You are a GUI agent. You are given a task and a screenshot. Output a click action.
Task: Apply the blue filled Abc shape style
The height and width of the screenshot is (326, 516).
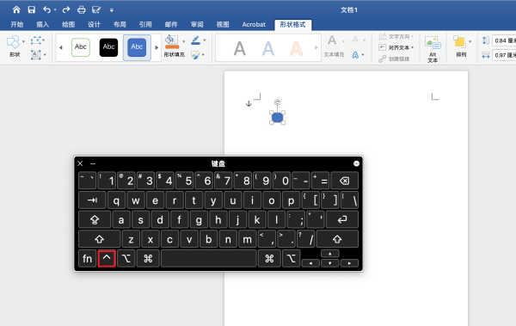[137, 47]
